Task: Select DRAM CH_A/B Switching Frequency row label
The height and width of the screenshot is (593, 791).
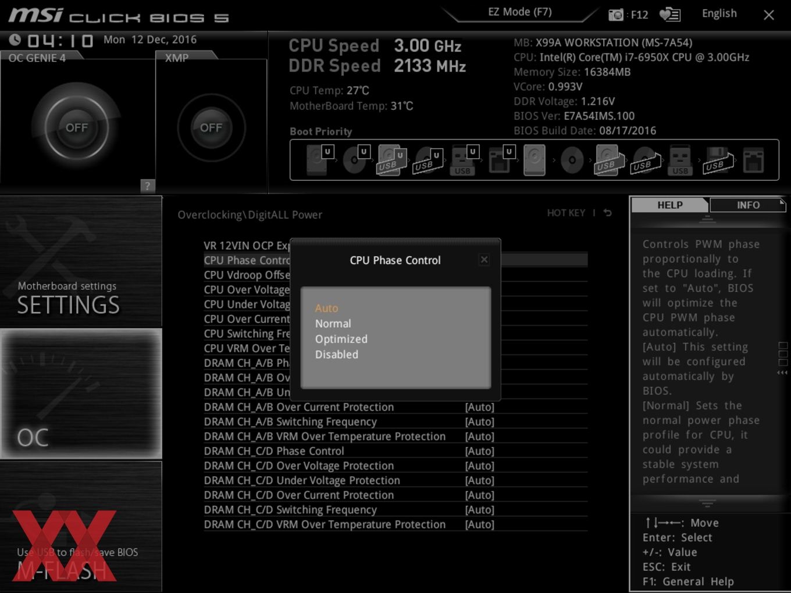Action: 290,421
